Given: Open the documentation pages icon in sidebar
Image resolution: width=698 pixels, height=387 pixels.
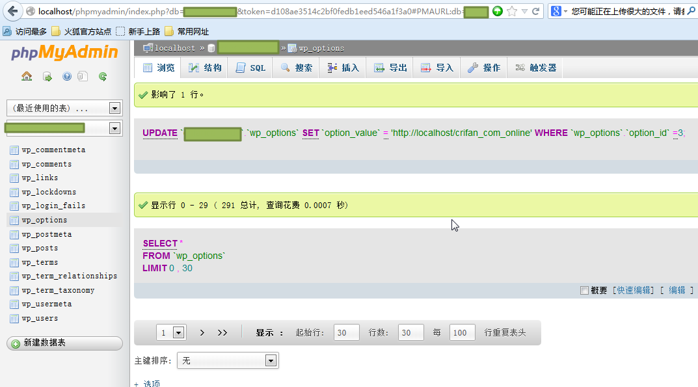Looking at the screenshot, I should click(83, 77).
